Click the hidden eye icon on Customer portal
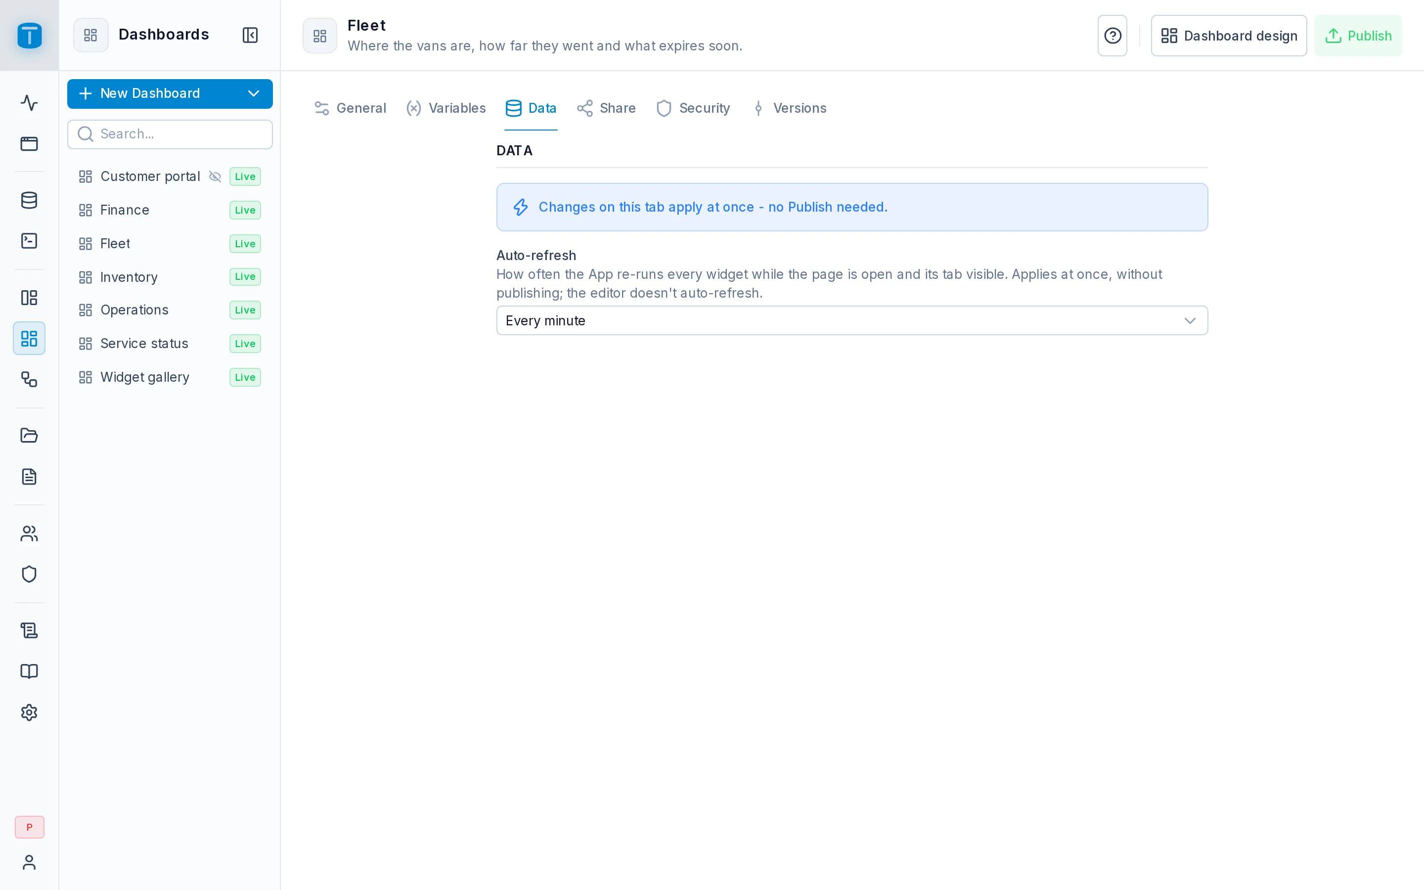This screenshot has height=890, width=1424. (x=216, y=177)
